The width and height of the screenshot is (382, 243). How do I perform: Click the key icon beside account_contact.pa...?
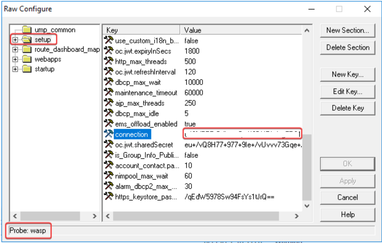tap(109, 165)
